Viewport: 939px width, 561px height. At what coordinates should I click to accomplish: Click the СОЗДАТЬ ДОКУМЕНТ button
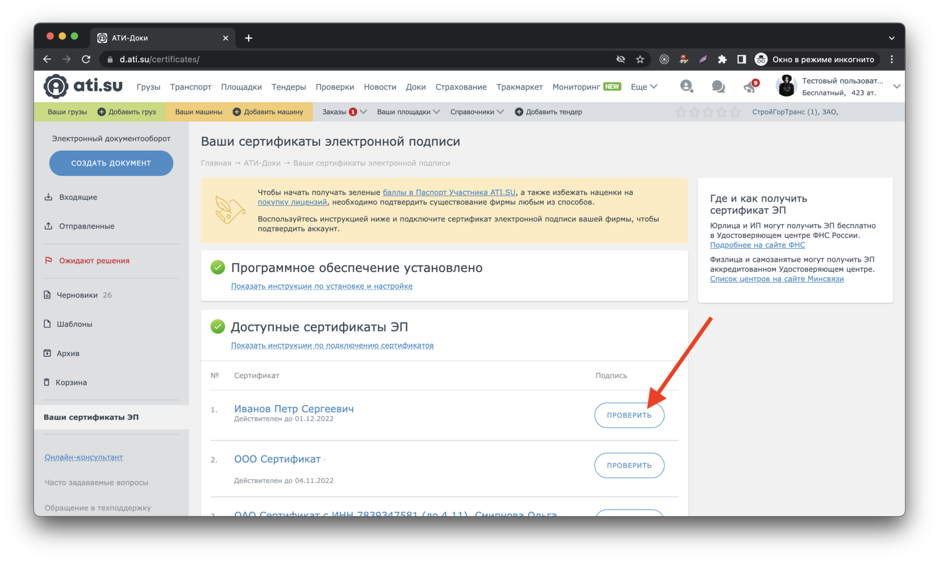111,163
